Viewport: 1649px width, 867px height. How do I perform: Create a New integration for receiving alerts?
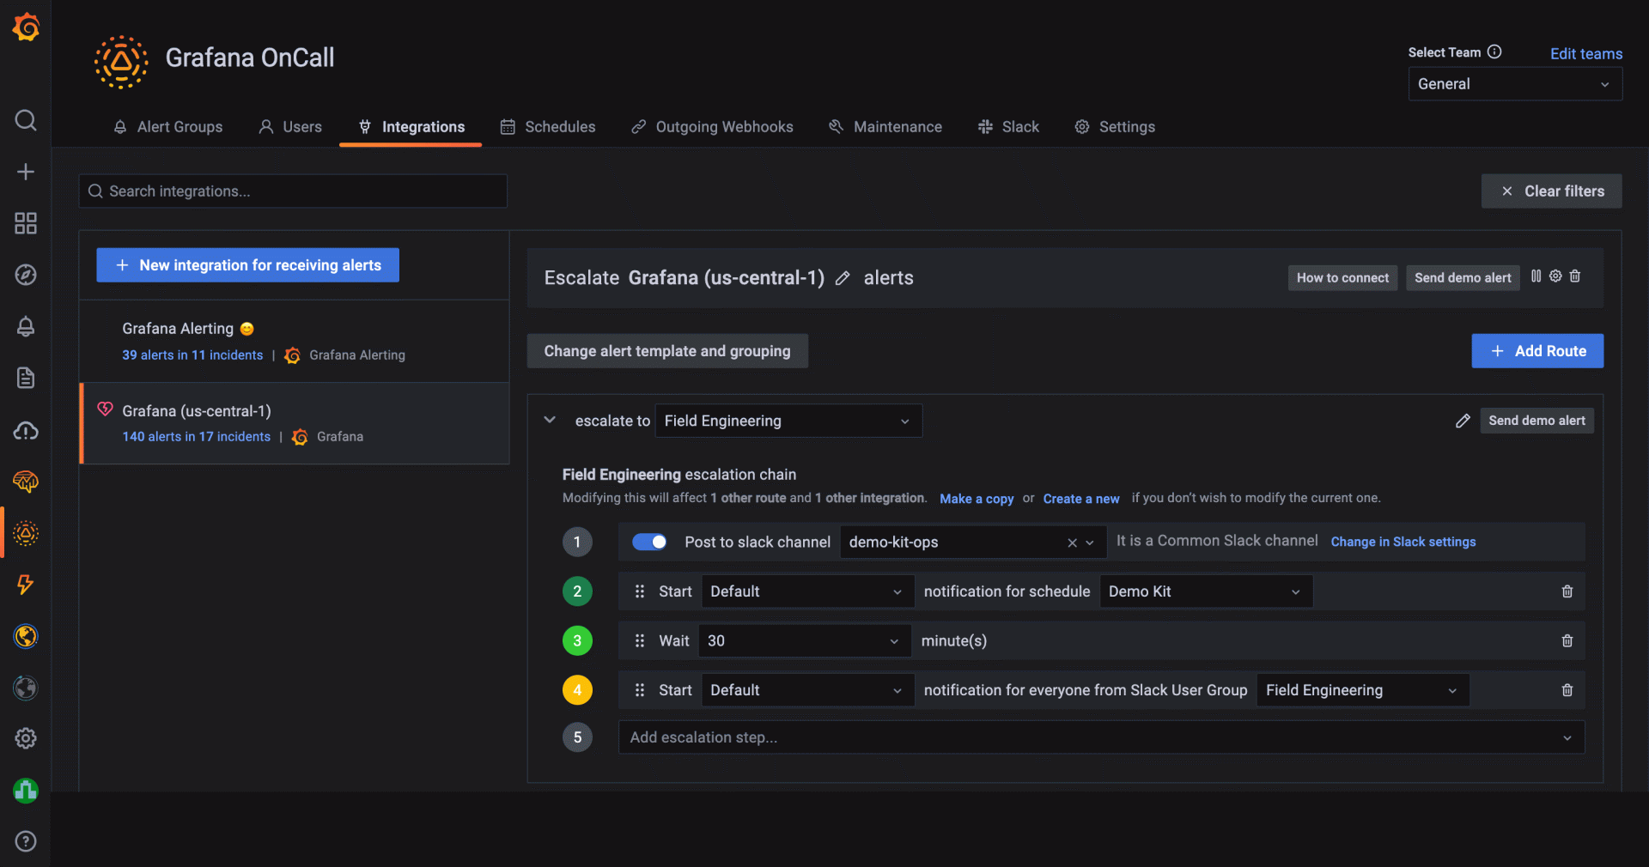247,264
